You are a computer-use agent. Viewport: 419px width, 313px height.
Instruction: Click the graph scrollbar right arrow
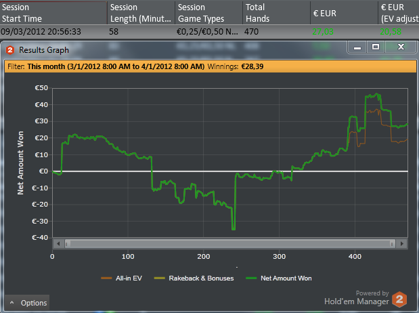pos(401,244)
